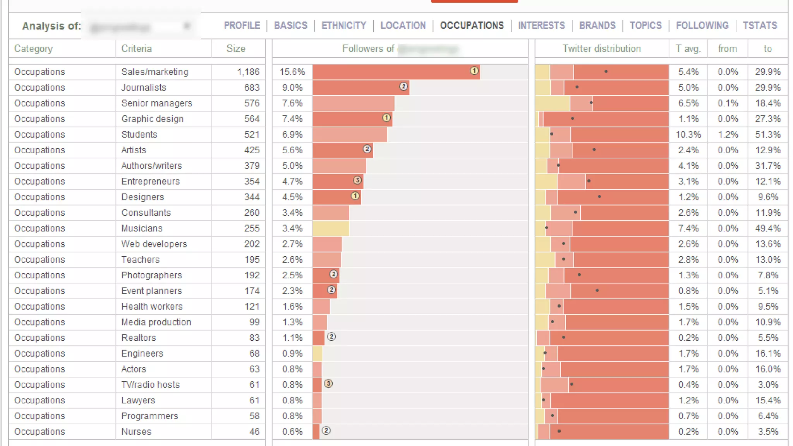
Task: Click badge 1 on Graphic design bar
Action: (386, 118)
